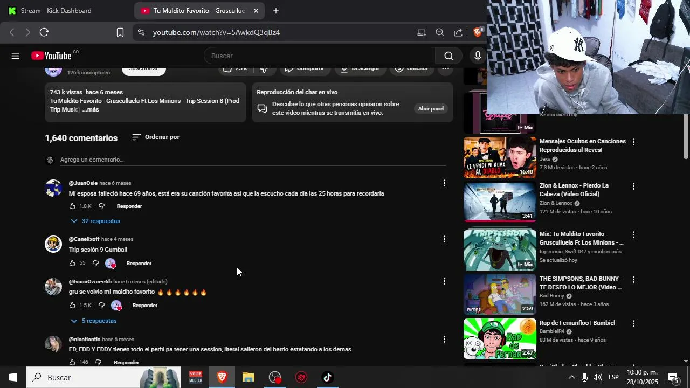690x388 pixels.
Task: Like the @JuanOsle comment
Action: (x=72, y=206)
